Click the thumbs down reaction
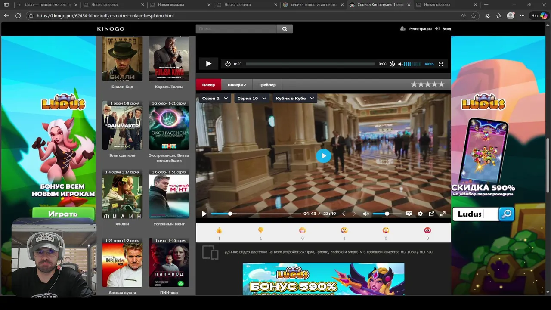Image resolution: width=551 pixels, height=310 pixels. 261,230
